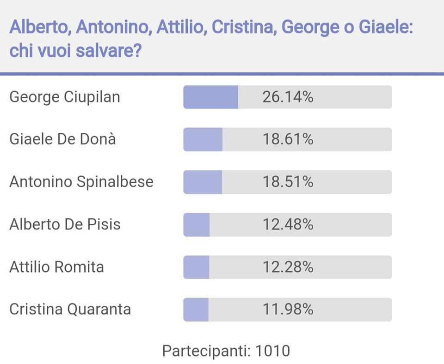This screenshot has height=364, width=444.
Task: Click filled portion of George Ciupilan bar
Action: click(x=211, y=97)
